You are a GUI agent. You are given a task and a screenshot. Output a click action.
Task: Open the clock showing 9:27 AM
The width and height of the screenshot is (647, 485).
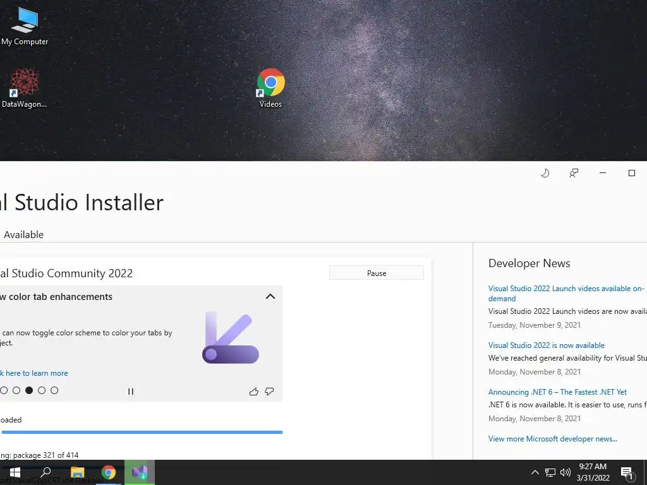pos(593,472)
